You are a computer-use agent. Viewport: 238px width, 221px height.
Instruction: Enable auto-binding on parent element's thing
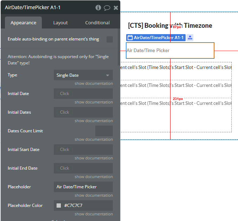(110, 39)
